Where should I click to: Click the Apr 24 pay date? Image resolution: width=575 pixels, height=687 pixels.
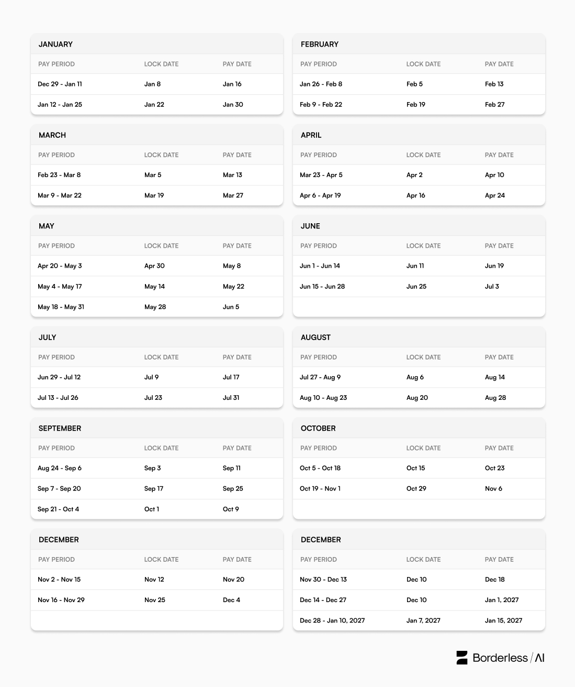coord(495,195)
